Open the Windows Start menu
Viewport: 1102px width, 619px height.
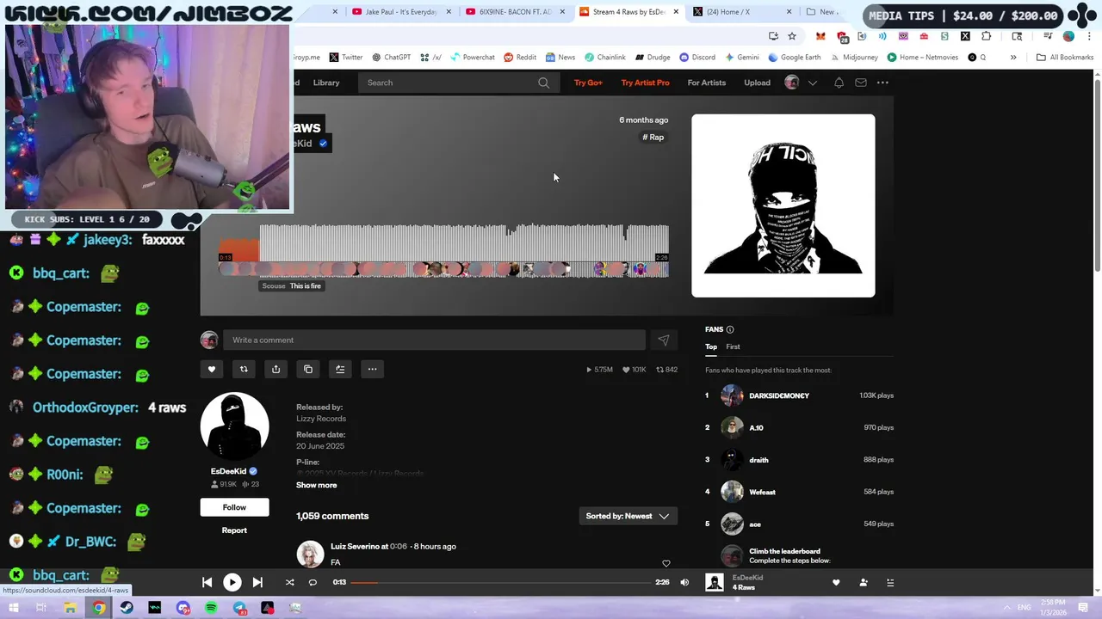14,608
